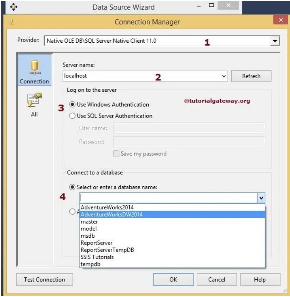Open the Provider dropdown arrow

(275, 41)
